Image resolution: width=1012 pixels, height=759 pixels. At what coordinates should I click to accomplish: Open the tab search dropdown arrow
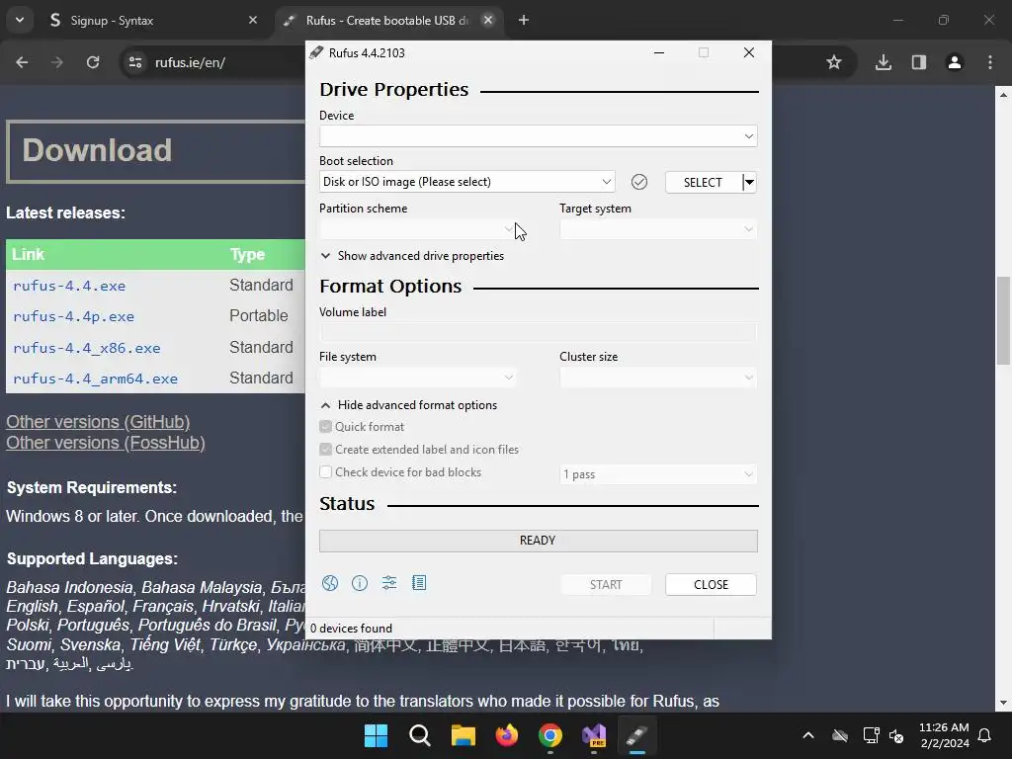click(20, 21)
